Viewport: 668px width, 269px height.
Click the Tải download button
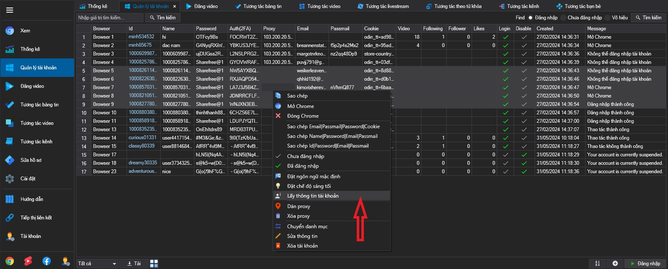click(134, 264)
